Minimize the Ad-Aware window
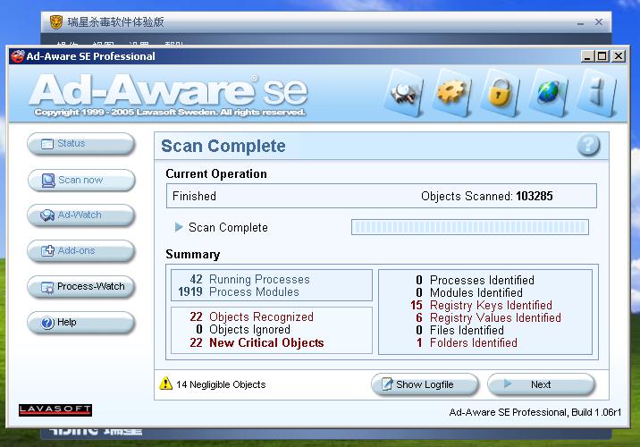 click(588, 56)
